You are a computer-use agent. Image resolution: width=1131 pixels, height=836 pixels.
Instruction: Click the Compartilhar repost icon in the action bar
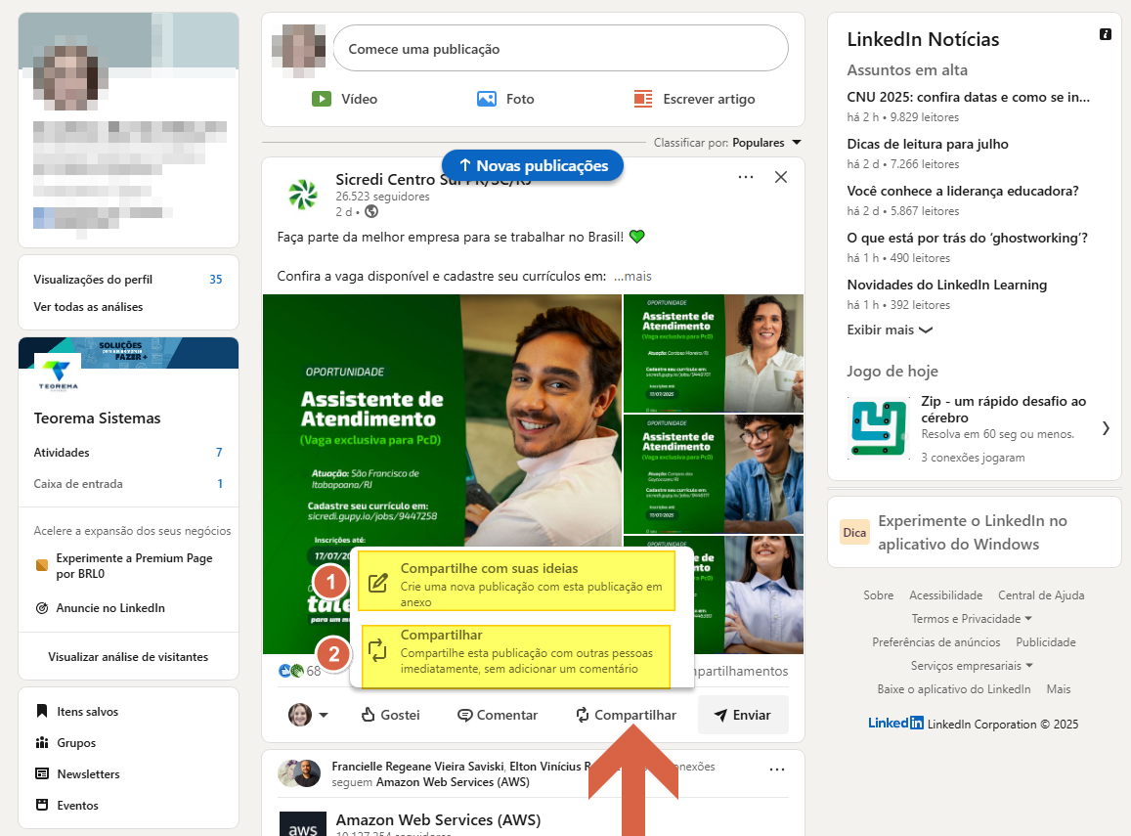[x=582, y=715]
